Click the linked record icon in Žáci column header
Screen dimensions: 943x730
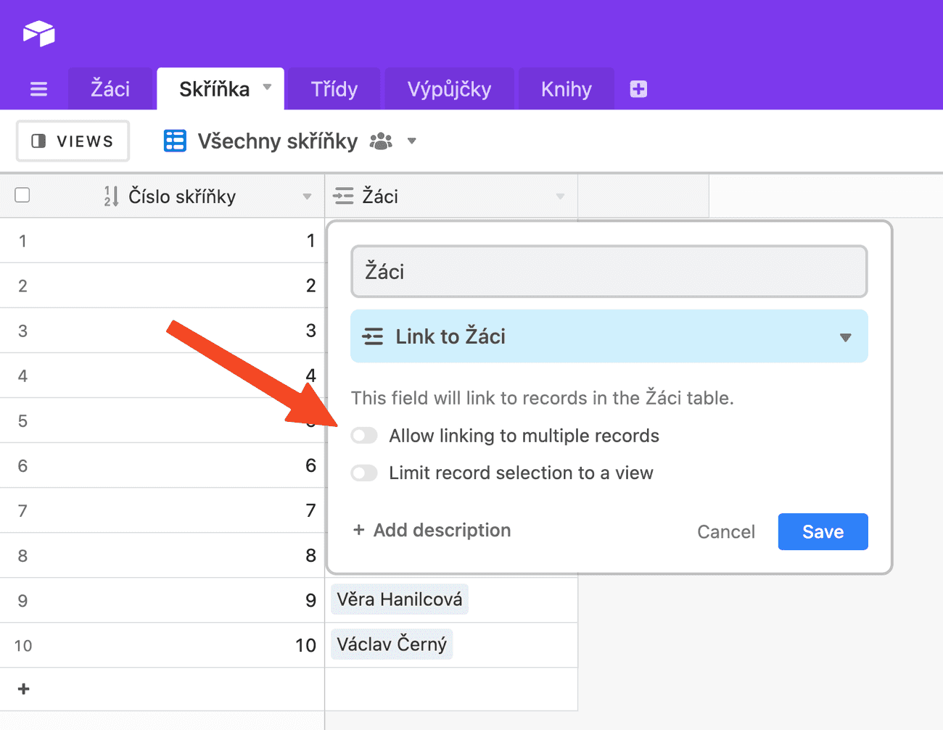click(344, 196)
